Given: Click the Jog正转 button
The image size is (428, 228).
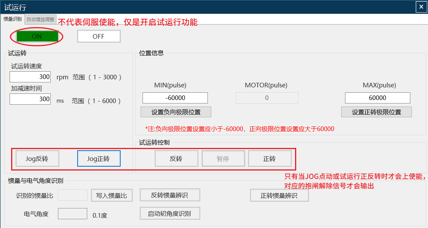Looking at the screenshot, I should [x=99, y=159].
